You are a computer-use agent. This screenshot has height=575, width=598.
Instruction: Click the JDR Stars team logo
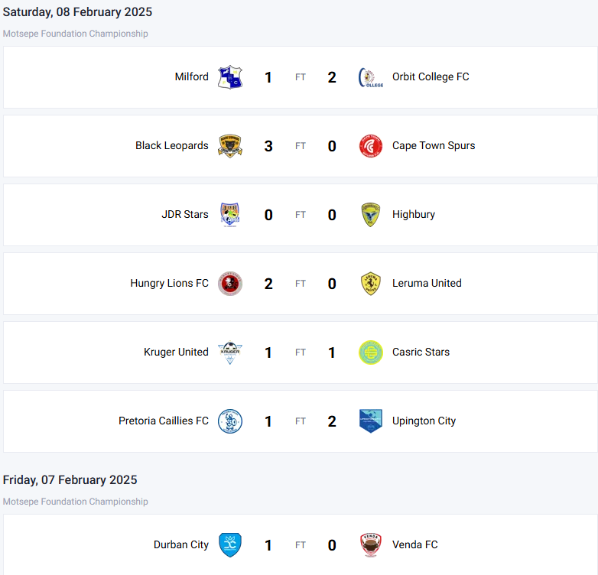[230, 215]
